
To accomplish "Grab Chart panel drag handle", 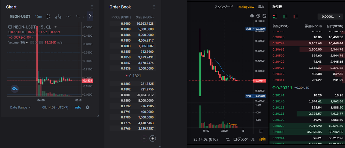I will coord(92,7).
